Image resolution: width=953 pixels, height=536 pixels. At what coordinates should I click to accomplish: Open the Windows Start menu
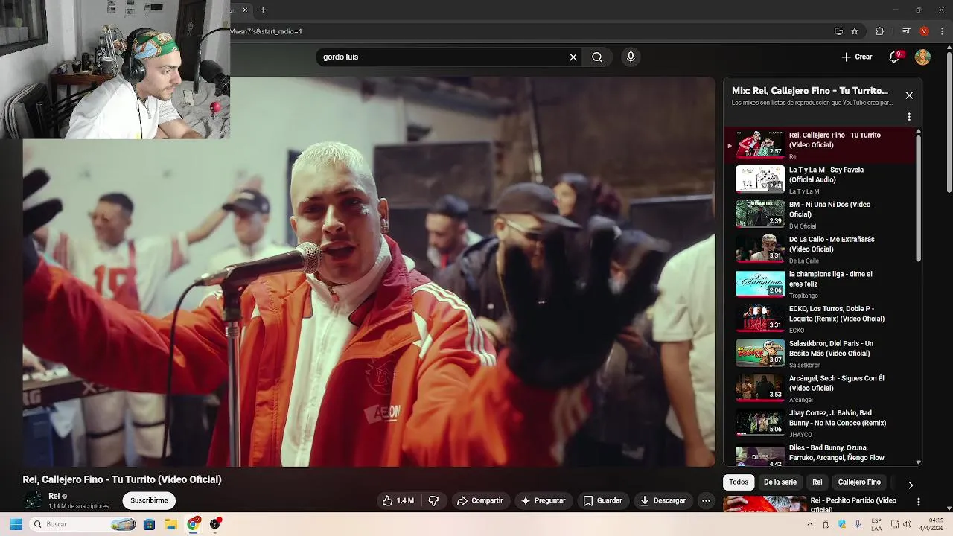16,524
